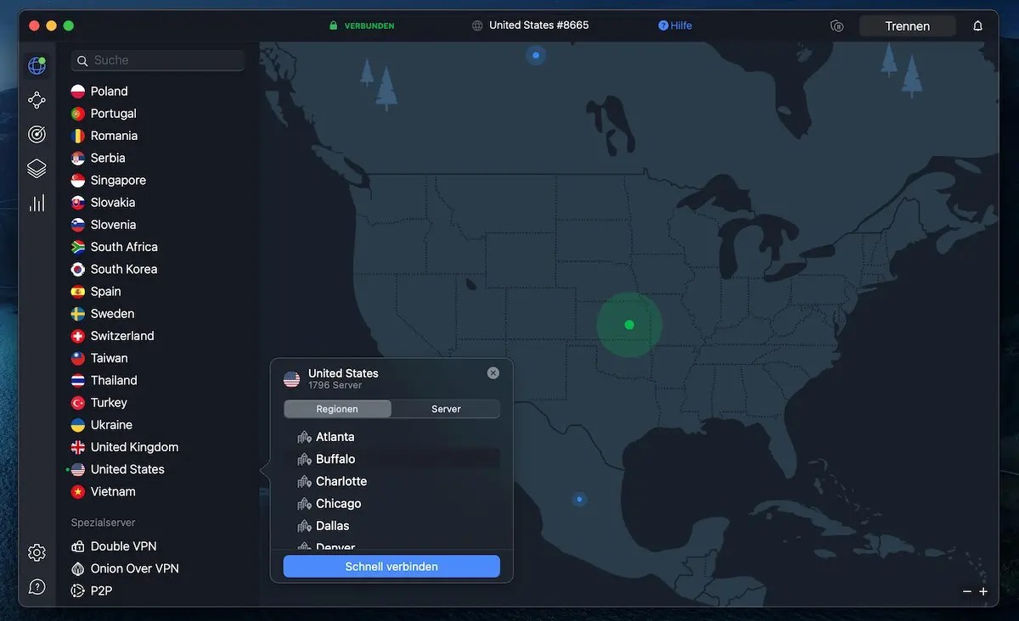Viewport: 1019px width, 621px height.
Task: Zoom in the map with plus button
Action: tap(983, 591)
